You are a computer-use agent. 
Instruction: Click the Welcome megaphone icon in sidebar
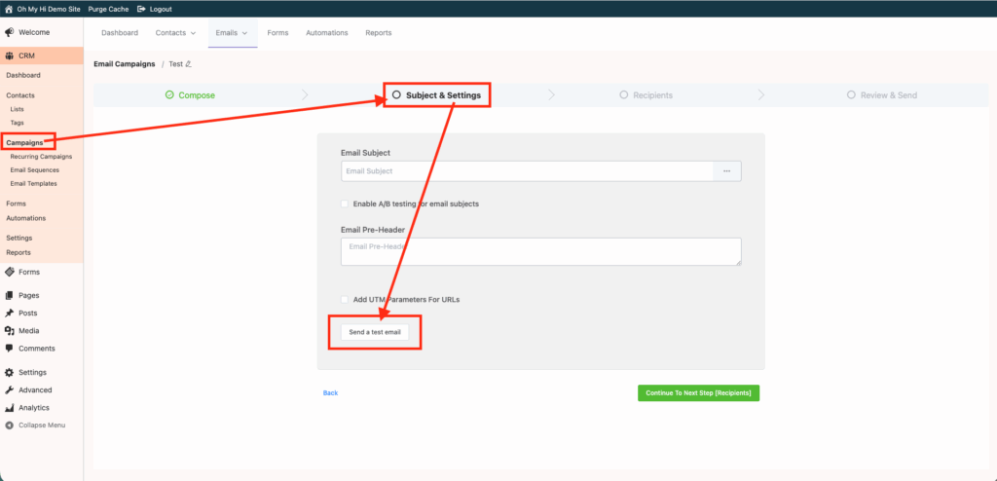[9, 32]
